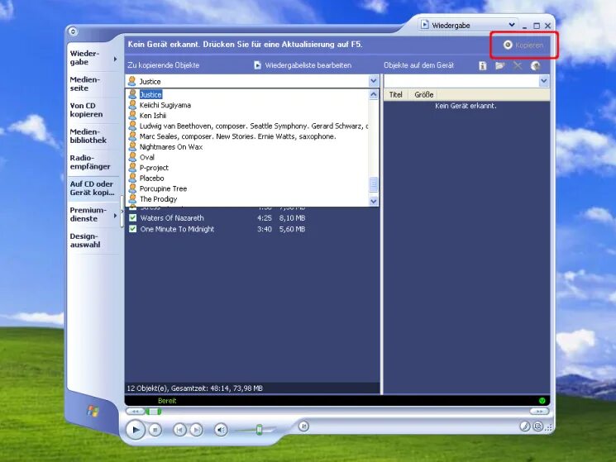This screenshot has height=462, width=616.
Task: Select Justice in the dropdown list
Action: click(150, 94)
